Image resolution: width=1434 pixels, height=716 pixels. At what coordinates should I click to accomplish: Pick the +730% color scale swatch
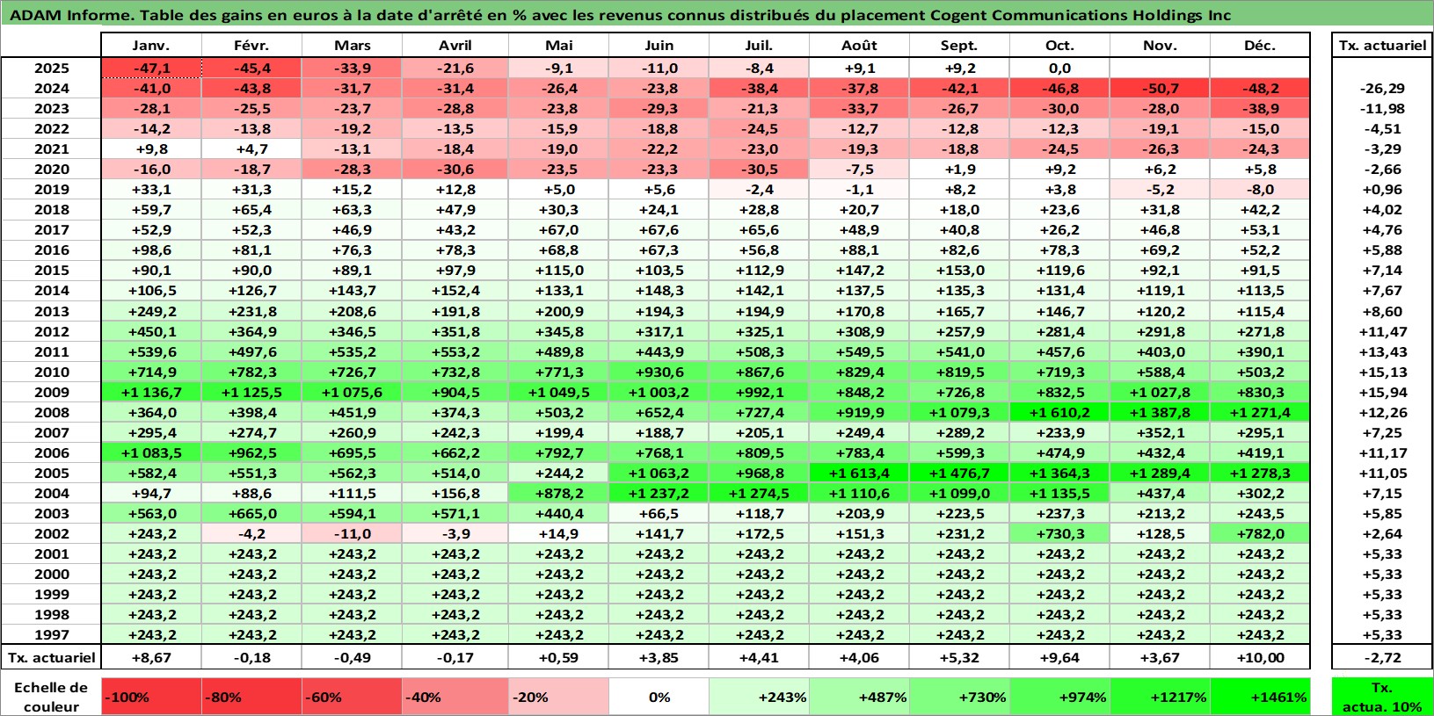tap(960, 697)
